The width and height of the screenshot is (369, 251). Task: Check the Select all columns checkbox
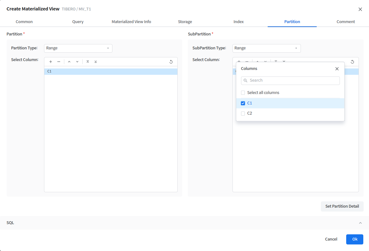[x=243, y=93]
